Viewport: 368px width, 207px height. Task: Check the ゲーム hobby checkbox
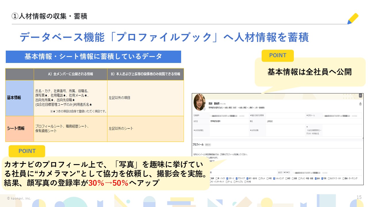click(227, 182)
